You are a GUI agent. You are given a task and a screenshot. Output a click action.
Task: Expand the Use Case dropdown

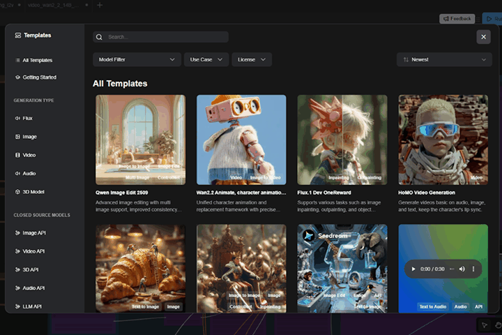pos(206,59)
